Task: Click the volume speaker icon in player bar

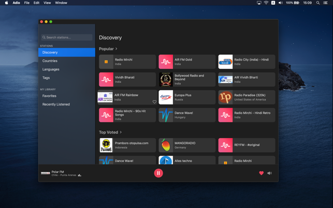Action: pos(269,173)
